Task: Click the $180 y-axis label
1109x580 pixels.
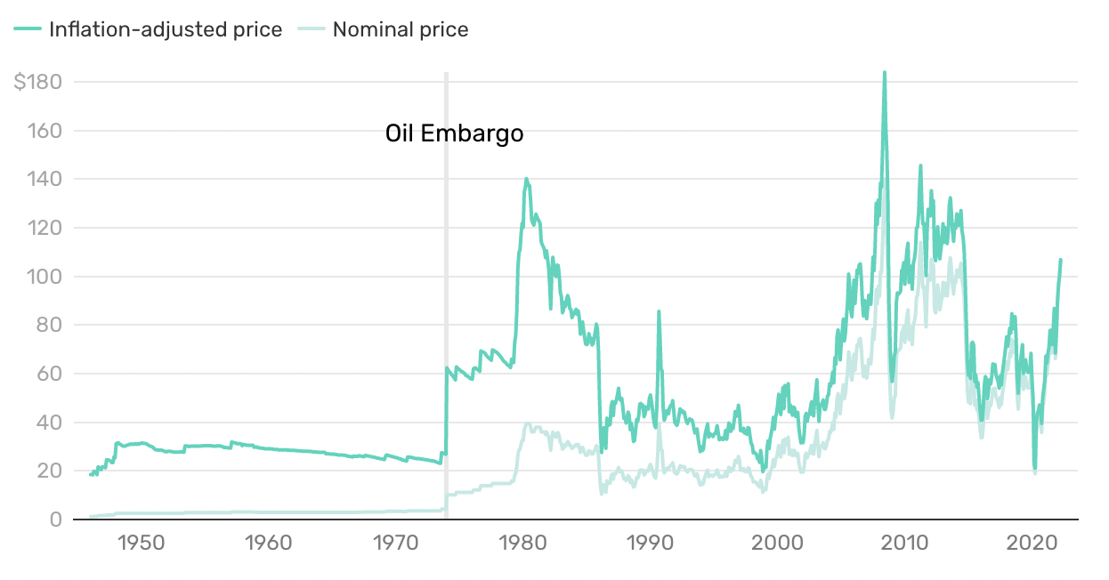Action: point(37,83)
